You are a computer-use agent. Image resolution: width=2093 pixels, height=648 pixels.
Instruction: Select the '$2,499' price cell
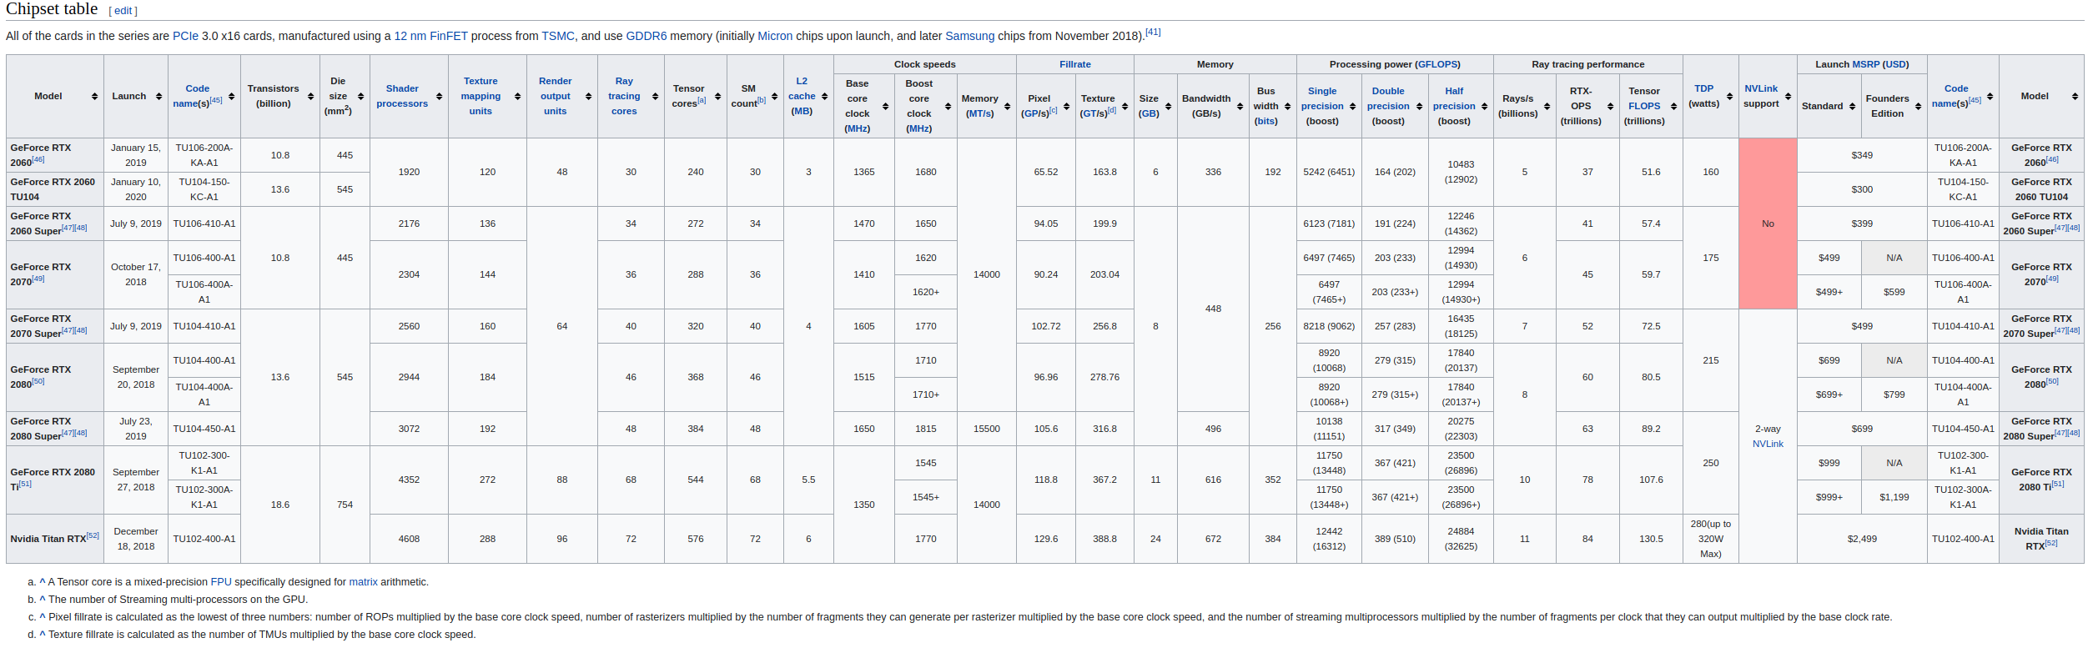click(x=1862, y=539)
